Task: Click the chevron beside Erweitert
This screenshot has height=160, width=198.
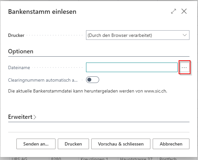Action: (35, 117)
